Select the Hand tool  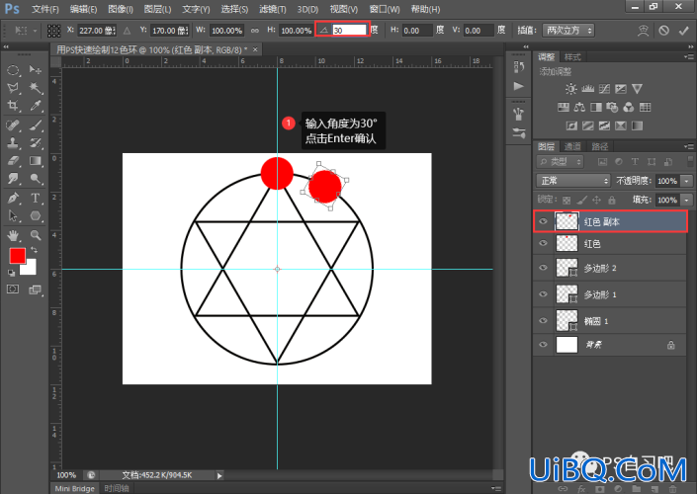[x=13, y=235]
